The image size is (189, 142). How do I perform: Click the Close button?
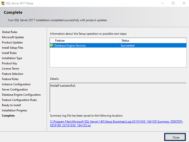175,137
